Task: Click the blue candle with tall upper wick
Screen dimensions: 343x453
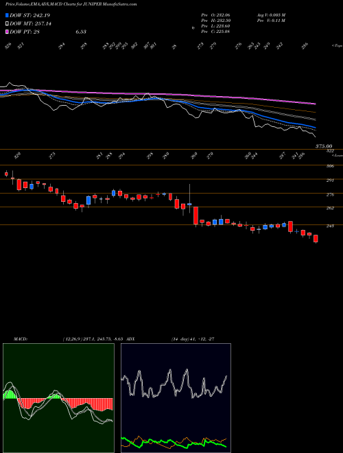Action: point(189,204)
